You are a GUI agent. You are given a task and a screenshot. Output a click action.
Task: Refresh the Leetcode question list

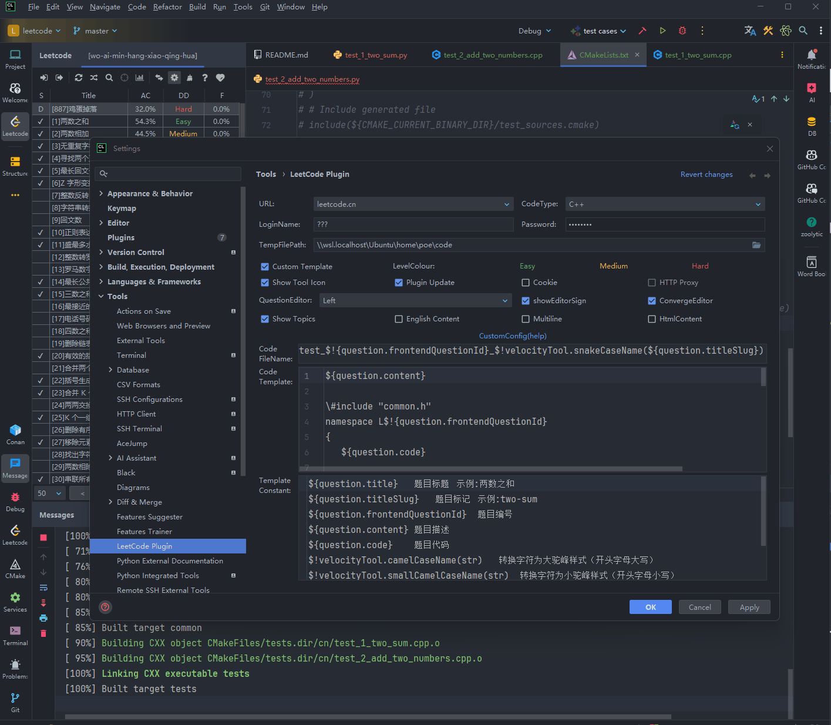[79, 78]
